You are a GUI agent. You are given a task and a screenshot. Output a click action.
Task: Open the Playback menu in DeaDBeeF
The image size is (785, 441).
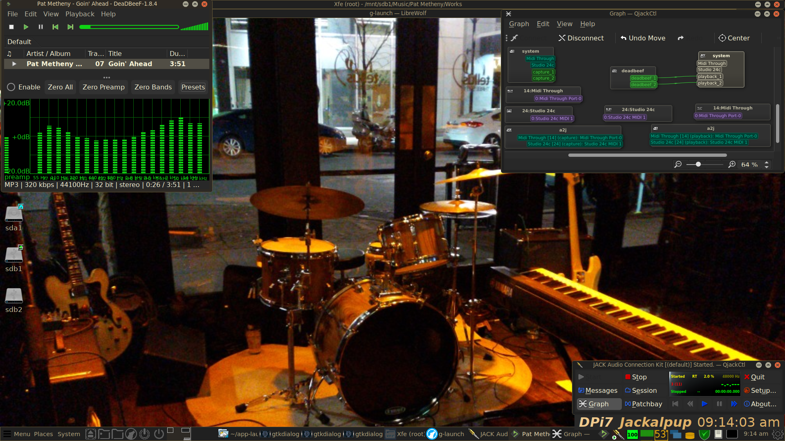80,14
